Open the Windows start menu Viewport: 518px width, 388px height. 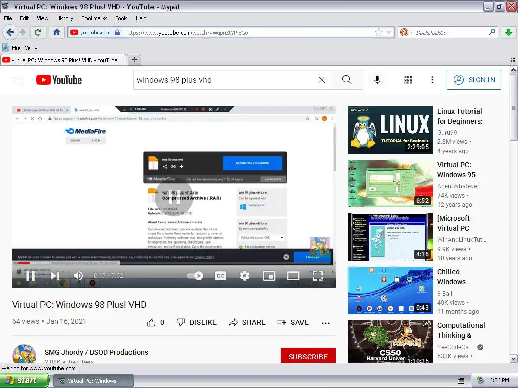tap(24, 380)
